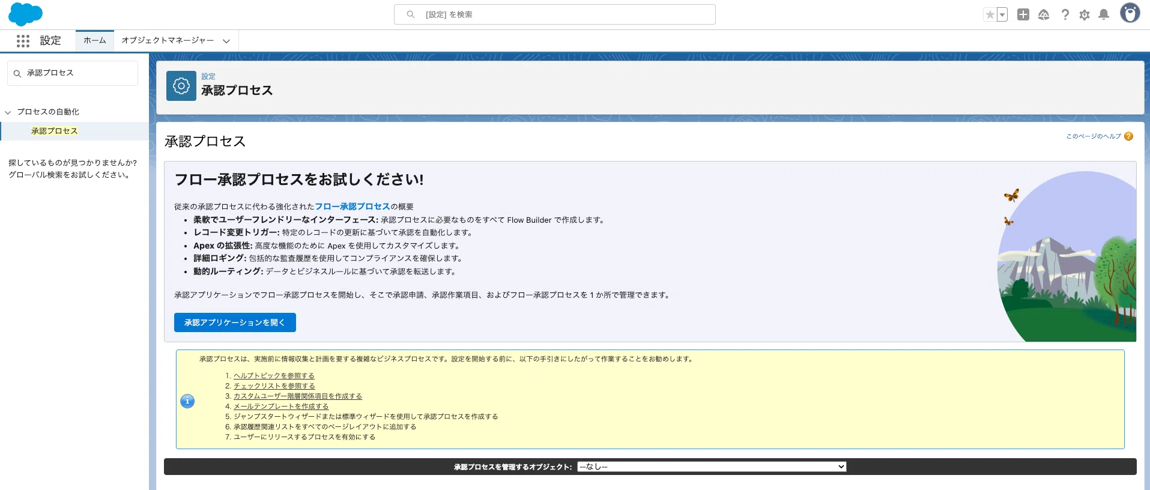This screenshot has width=1150, height=490.
Task: Open the user profile avatar
Action: click(x=1130, y=13)
